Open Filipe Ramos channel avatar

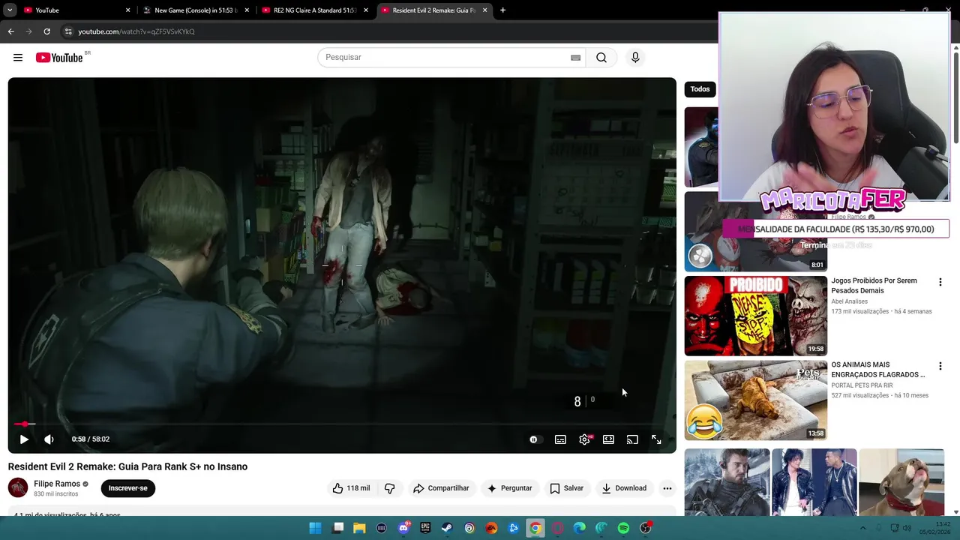[18, 487]
